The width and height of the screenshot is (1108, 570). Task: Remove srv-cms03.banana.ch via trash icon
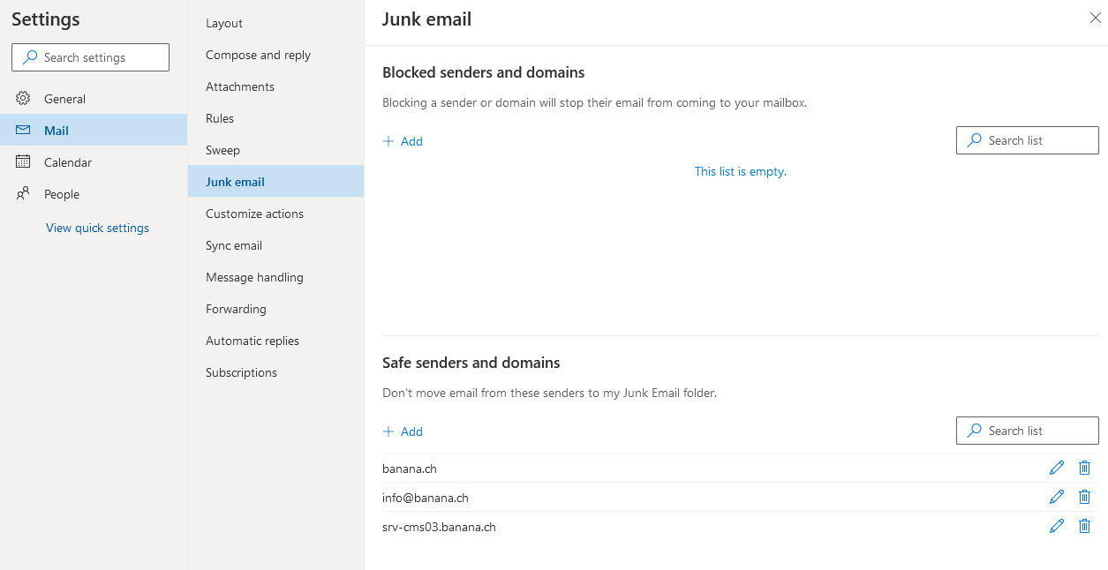click(x=1085, y=526)
